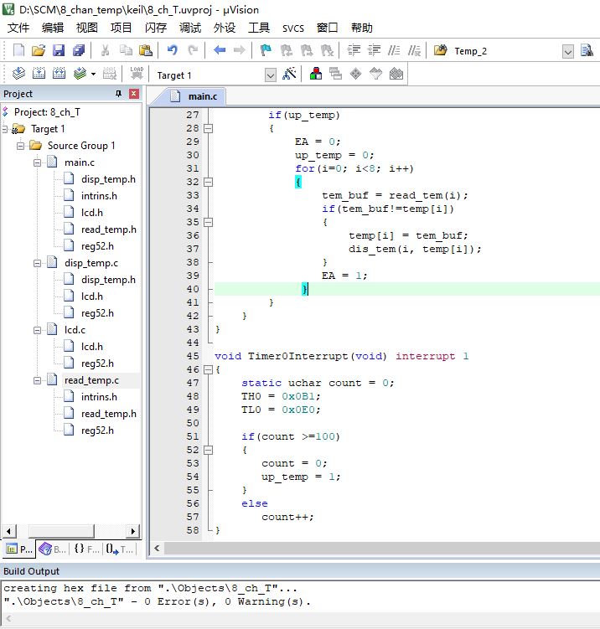The width and height of the screenshot is (600, 629).
Task: Open the 文件 menu
Action: point(18,28)
